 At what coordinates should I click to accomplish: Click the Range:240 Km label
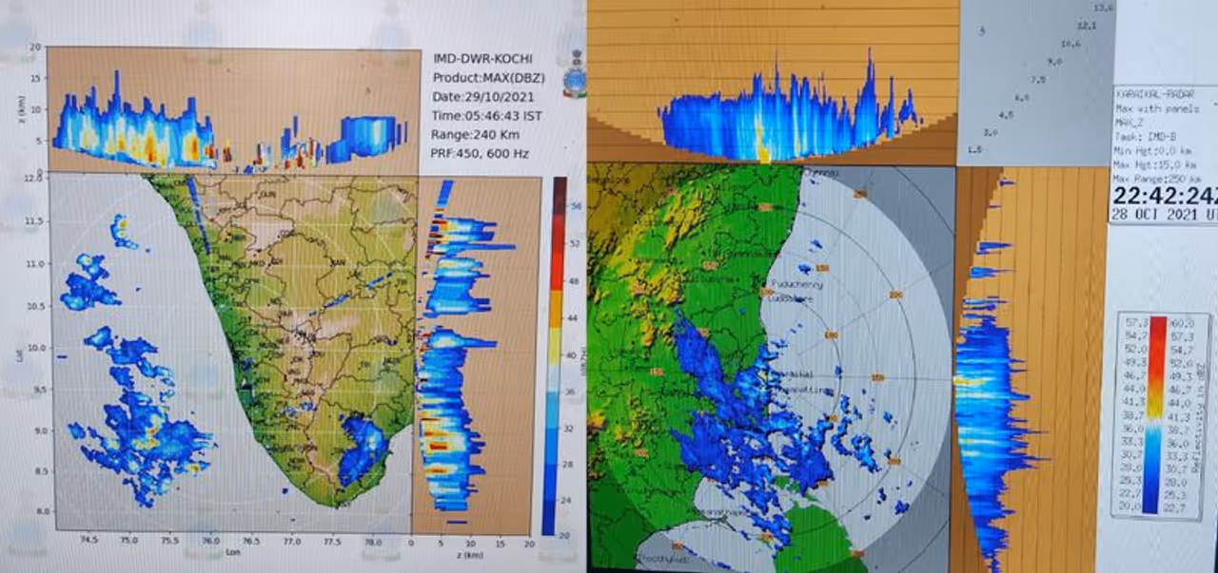pos(475,134)
